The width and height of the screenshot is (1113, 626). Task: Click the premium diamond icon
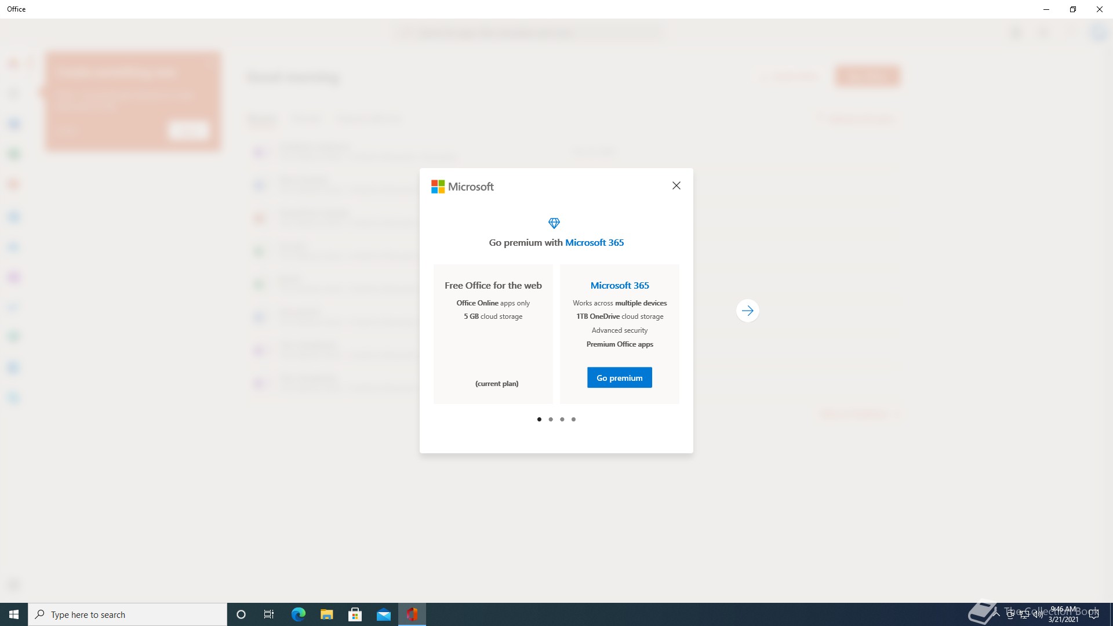[554, 223]
